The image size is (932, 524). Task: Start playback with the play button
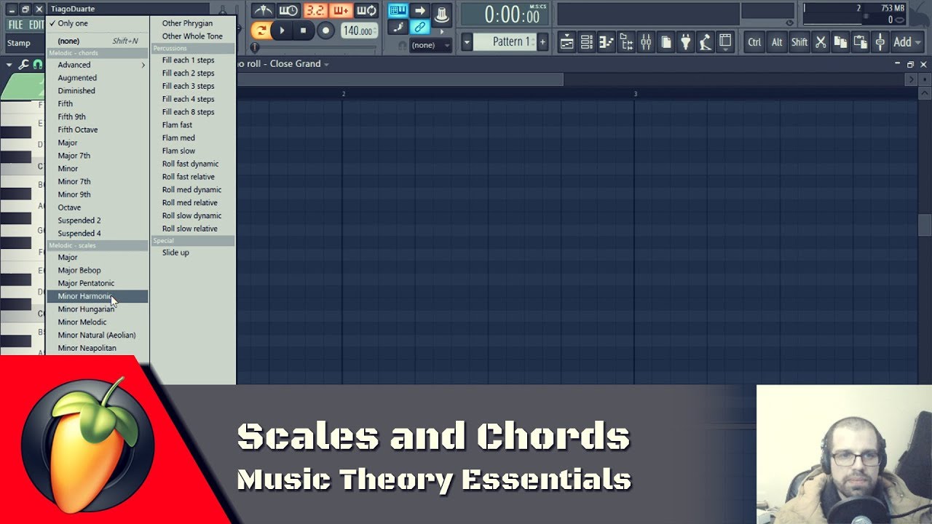[x=282, y=31]
